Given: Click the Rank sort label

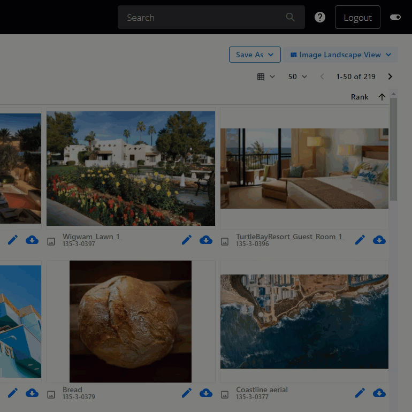Looking at the screenshot, I should point(360,97).
